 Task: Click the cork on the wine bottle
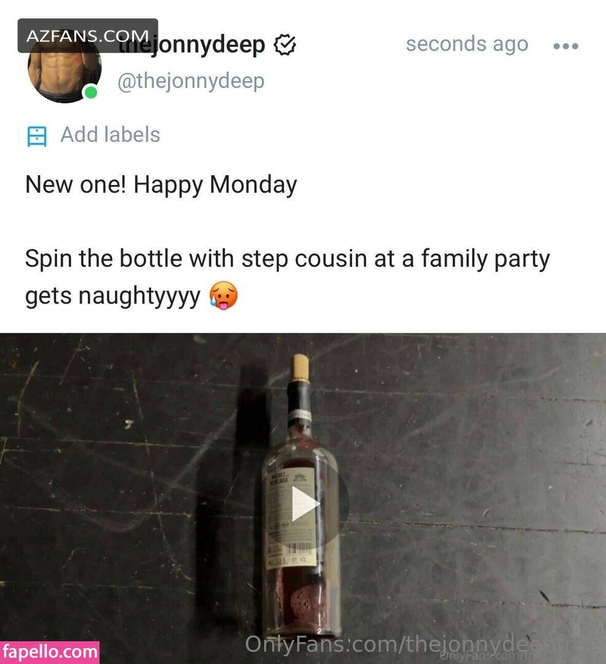301,367
